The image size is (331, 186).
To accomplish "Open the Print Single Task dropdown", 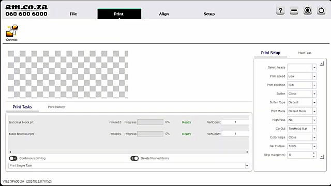I will (129, 165).
